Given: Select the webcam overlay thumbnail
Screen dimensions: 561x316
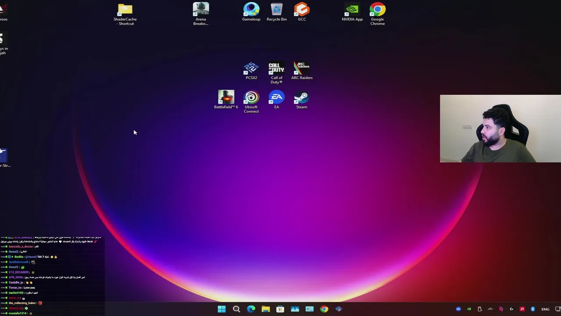Looking at the screenshot, I should point(500,129).
